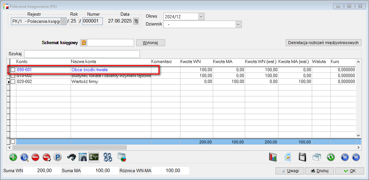This screenshot has height=180, width=369.
Task: Open the gears settings icon
Action: pyautogui.click(x=108, y=157)
